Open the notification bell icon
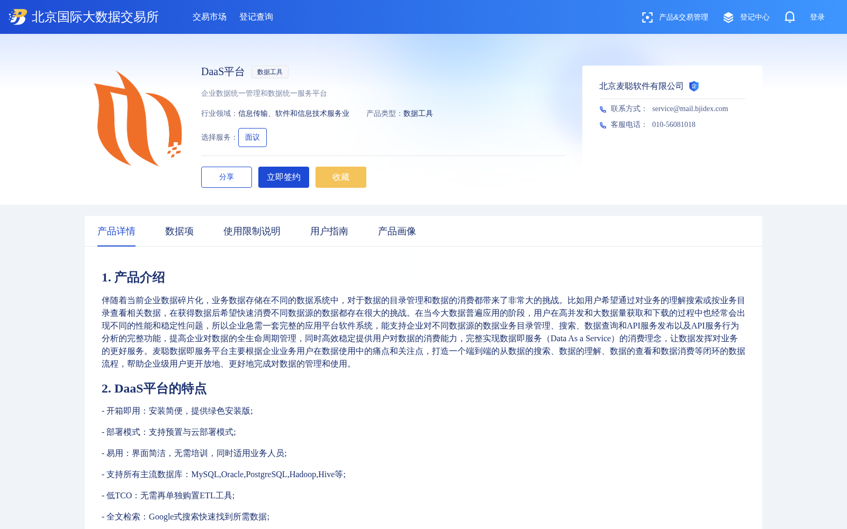This screenshot has width=847, height=529. click(x=790, y=17)
